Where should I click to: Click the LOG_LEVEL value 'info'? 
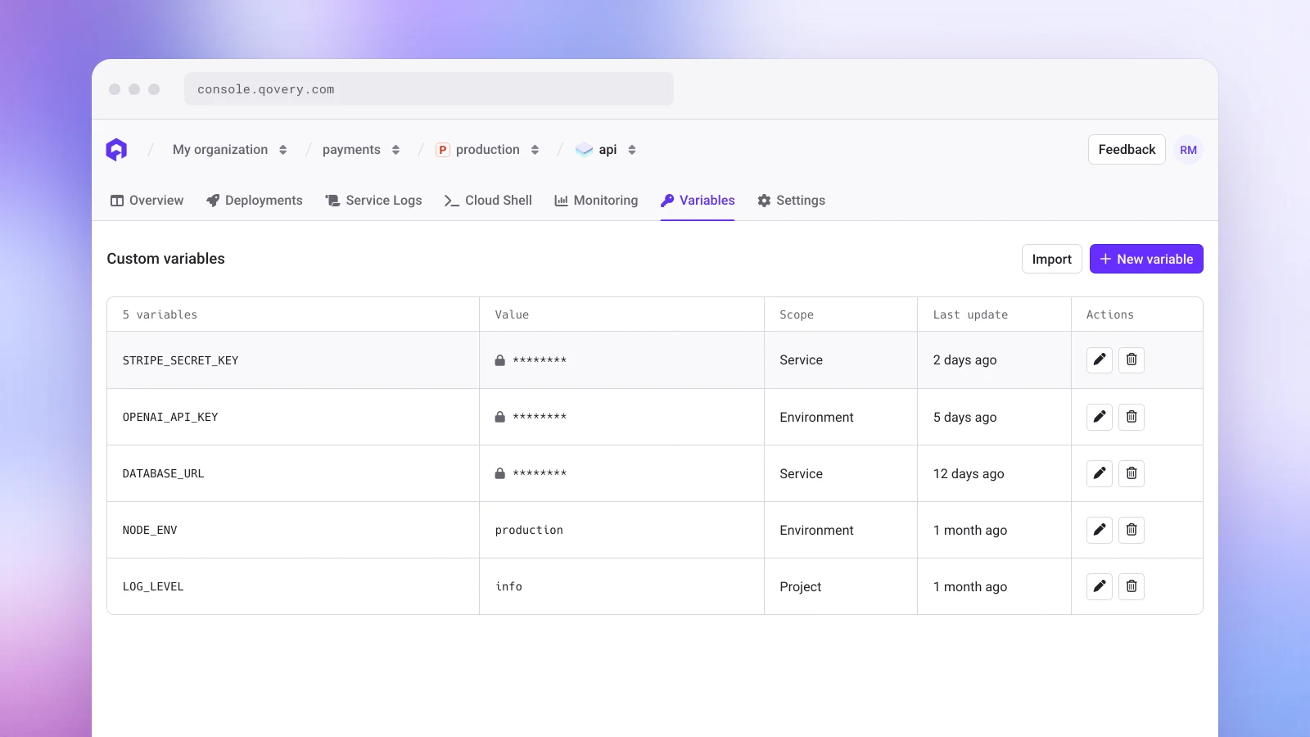coord(508,586)
